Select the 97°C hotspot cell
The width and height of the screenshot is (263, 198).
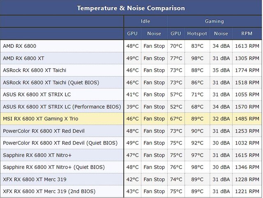[197, 155]
